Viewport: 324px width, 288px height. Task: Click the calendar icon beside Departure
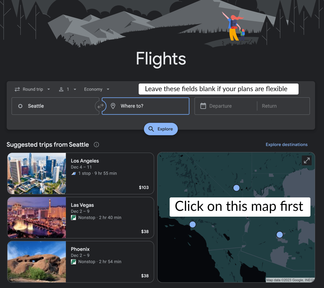203,106
